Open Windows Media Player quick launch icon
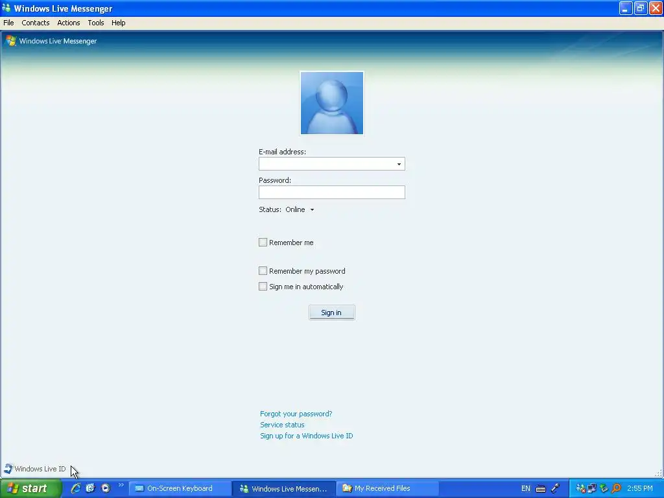This screenshot has height=498, width=664. coord(106,488)
